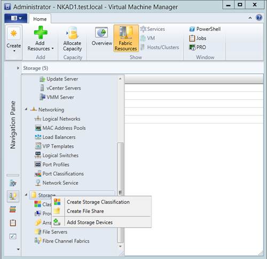Screen dimensions: 267x259
Task: Switch to Fabric workspace icon
Action: (x=13, y=196)
